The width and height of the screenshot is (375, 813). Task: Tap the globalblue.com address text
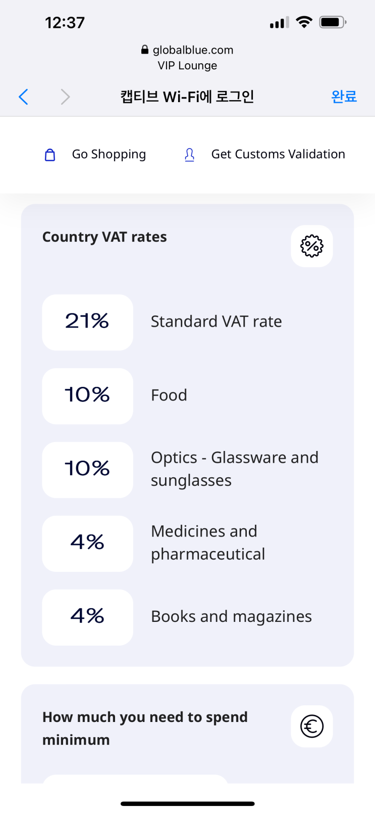coord(193,50)
